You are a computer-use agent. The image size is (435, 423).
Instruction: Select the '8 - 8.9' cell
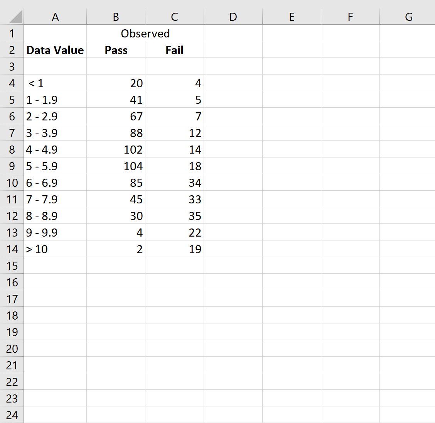[x=55, y=216]
